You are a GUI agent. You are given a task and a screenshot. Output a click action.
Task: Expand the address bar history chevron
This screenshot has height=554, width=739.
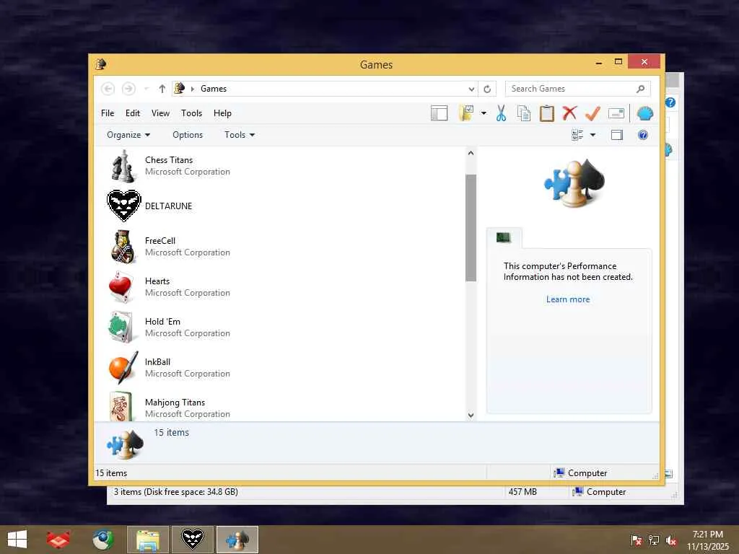(x=471, y=89)
